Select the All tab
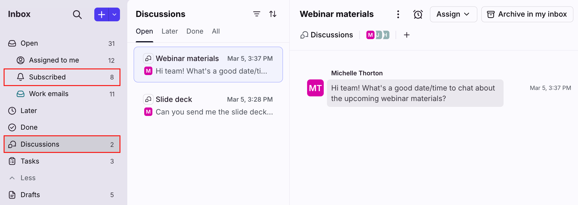The image size is (578, 205). click(x=216, y=31)
